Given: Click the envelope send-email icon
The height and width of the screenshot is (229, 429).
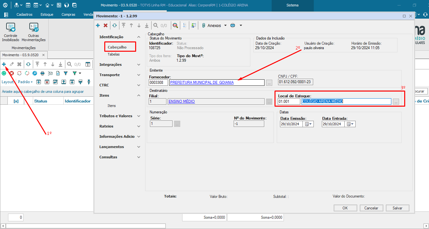Looking at the screenshot, I should tap(50, 73).
